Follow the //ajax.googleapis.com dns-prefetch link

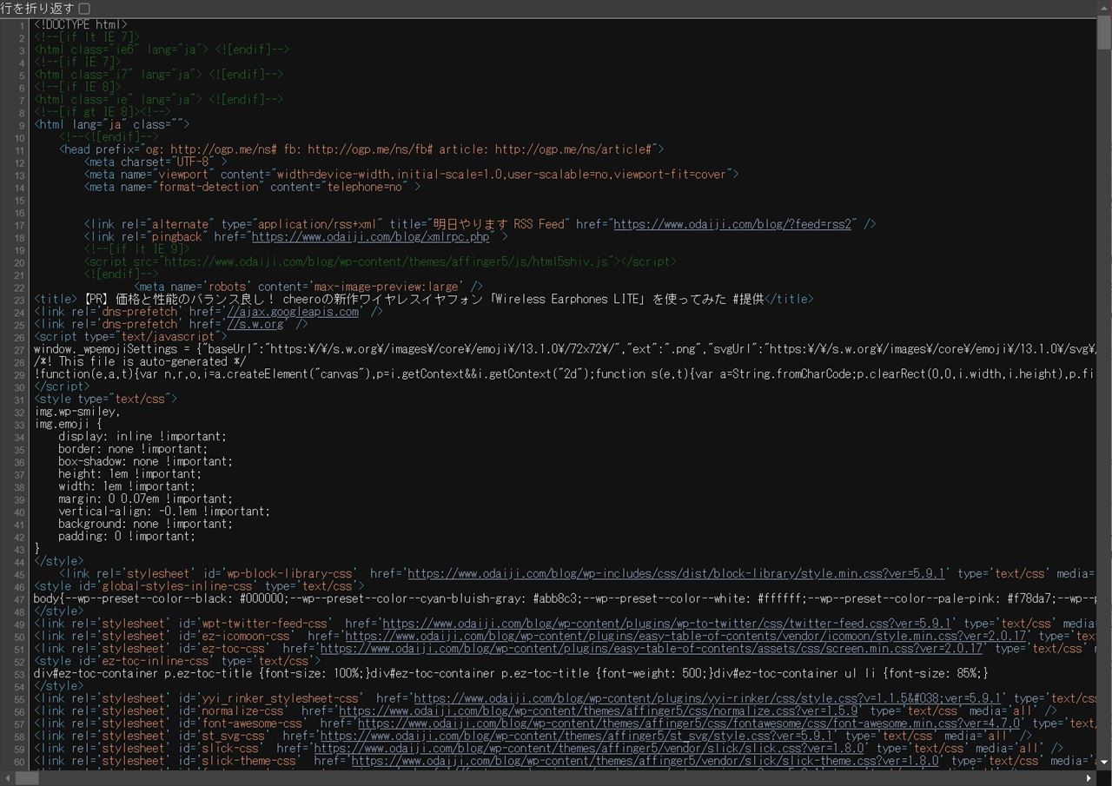pyautogui.click(x=293, y=311)
